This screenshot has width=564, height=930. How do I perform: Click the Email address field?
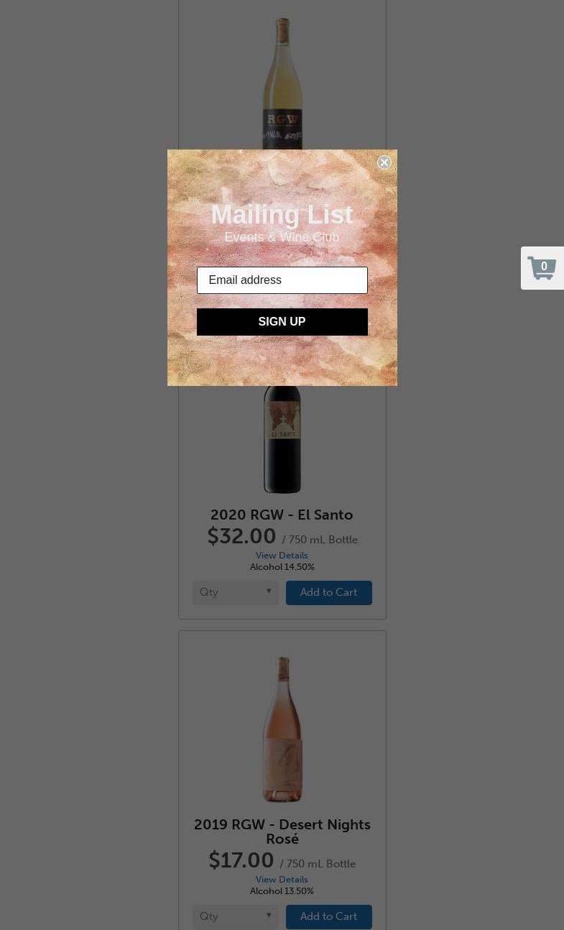point(282,280)
